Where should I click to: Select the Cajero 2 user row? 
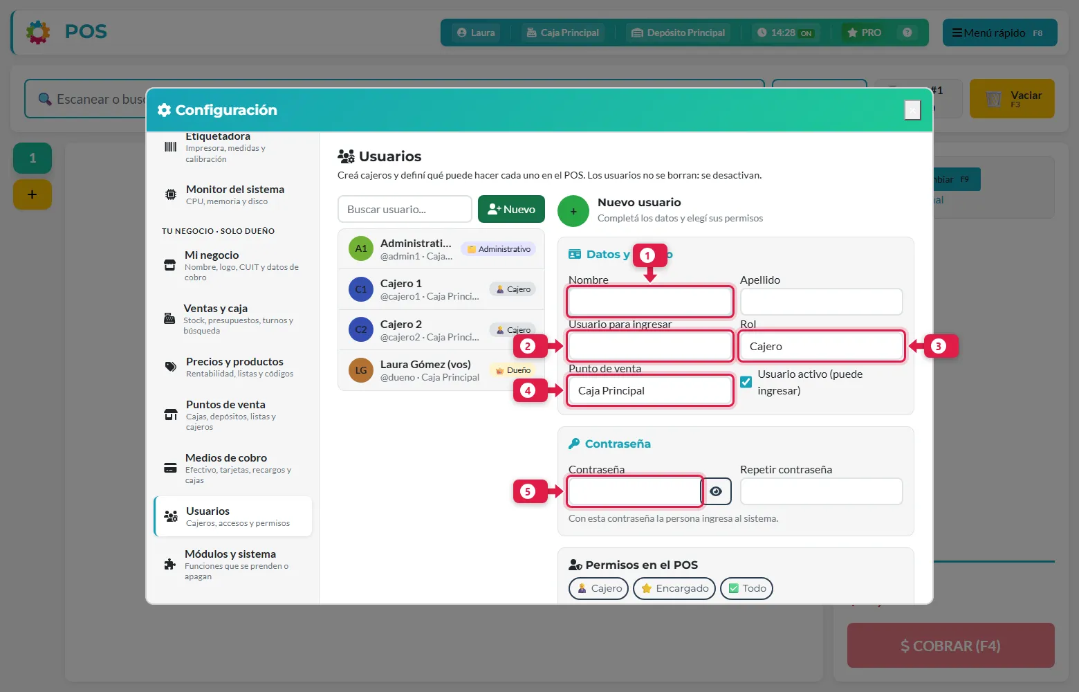click(x=441, y=330)
